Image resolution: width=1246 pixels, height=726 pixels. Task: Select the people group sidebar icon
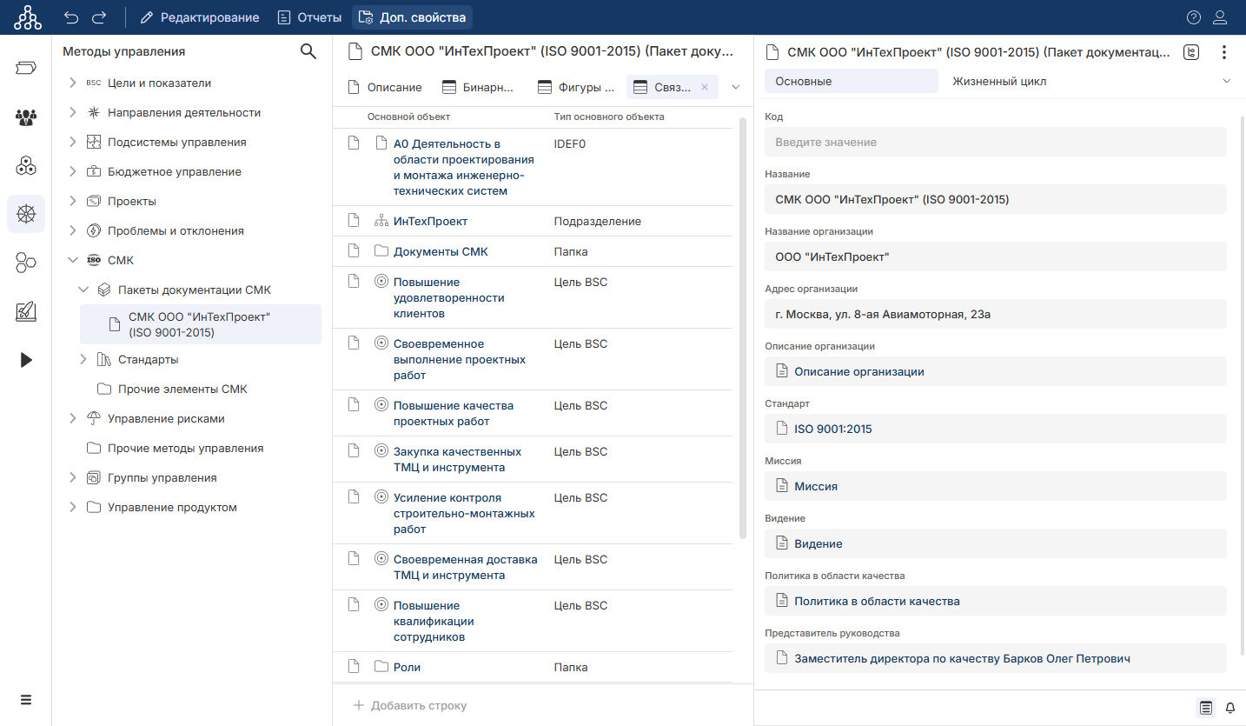tap(26, 117)
